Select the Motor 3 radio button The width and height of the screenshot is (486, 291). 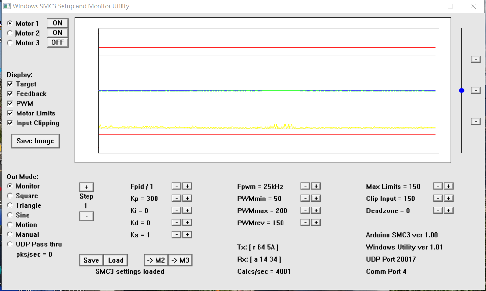(10, 43)
